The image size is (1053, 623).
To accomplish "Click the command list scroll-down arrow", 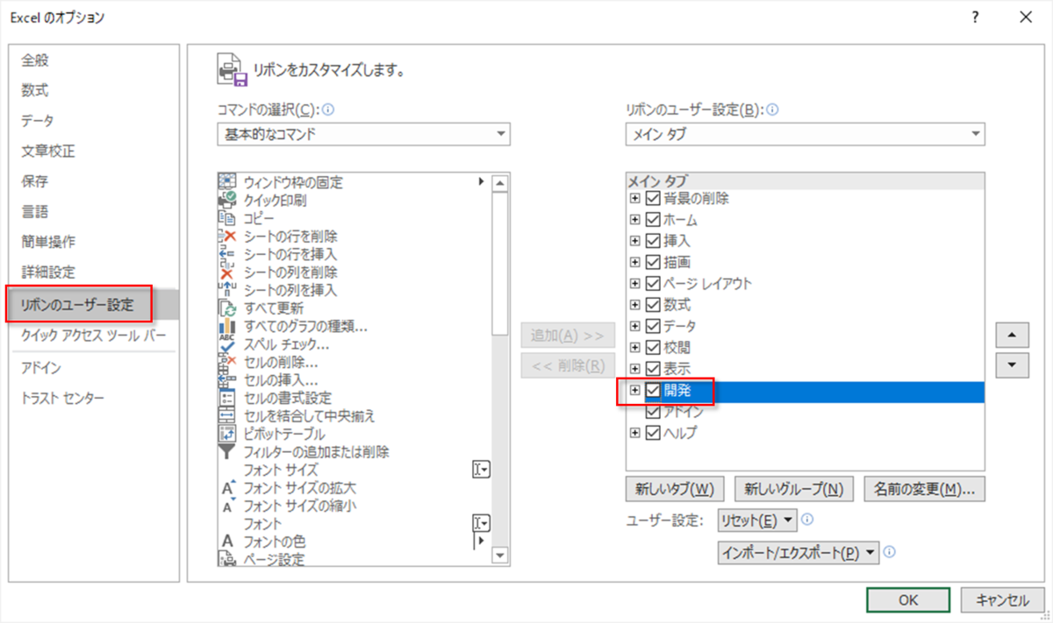I will pyautogui.click(x=500, y=556).
